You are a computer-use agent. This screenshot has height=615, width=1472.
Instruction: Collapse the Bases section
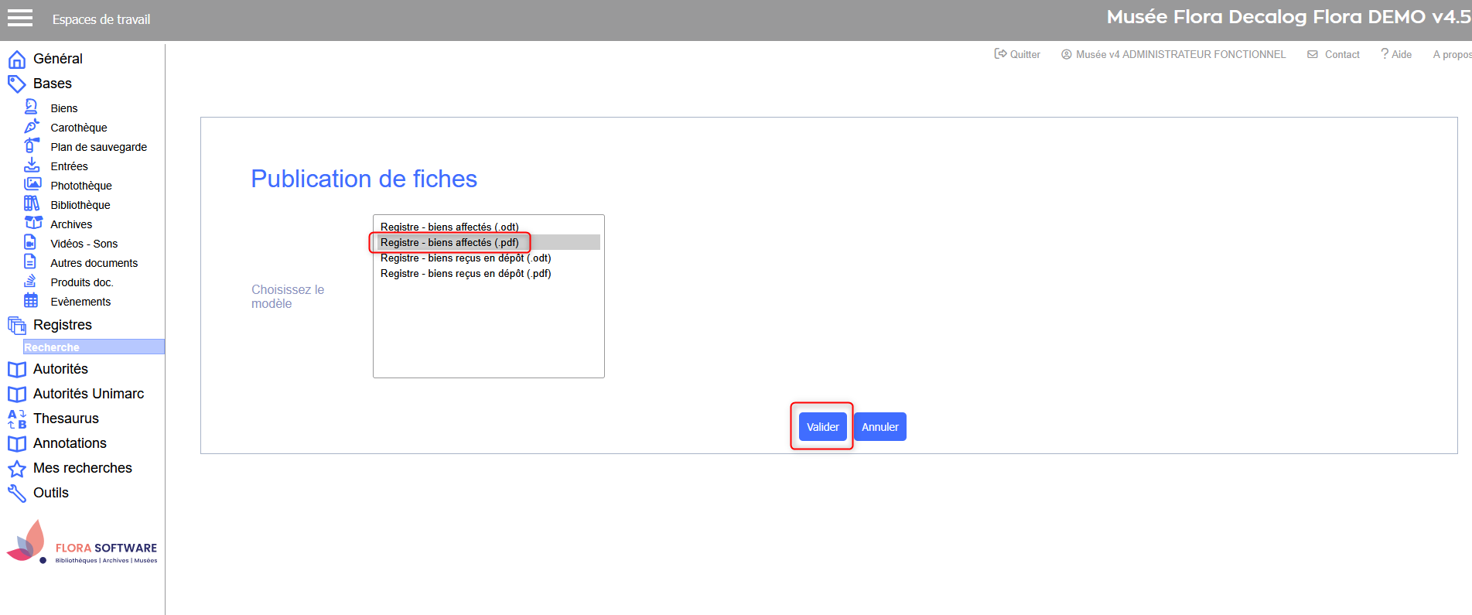[52, 84]
